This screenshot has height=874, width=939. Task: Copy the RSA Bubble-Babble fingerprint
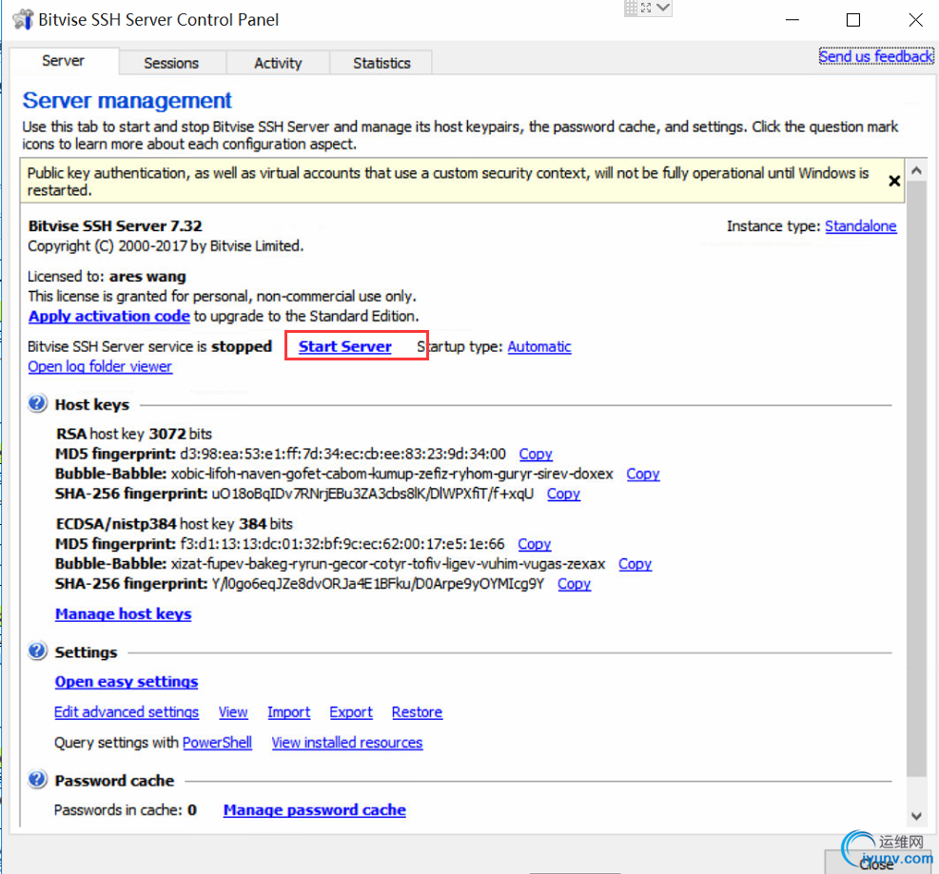click(642, 474)
